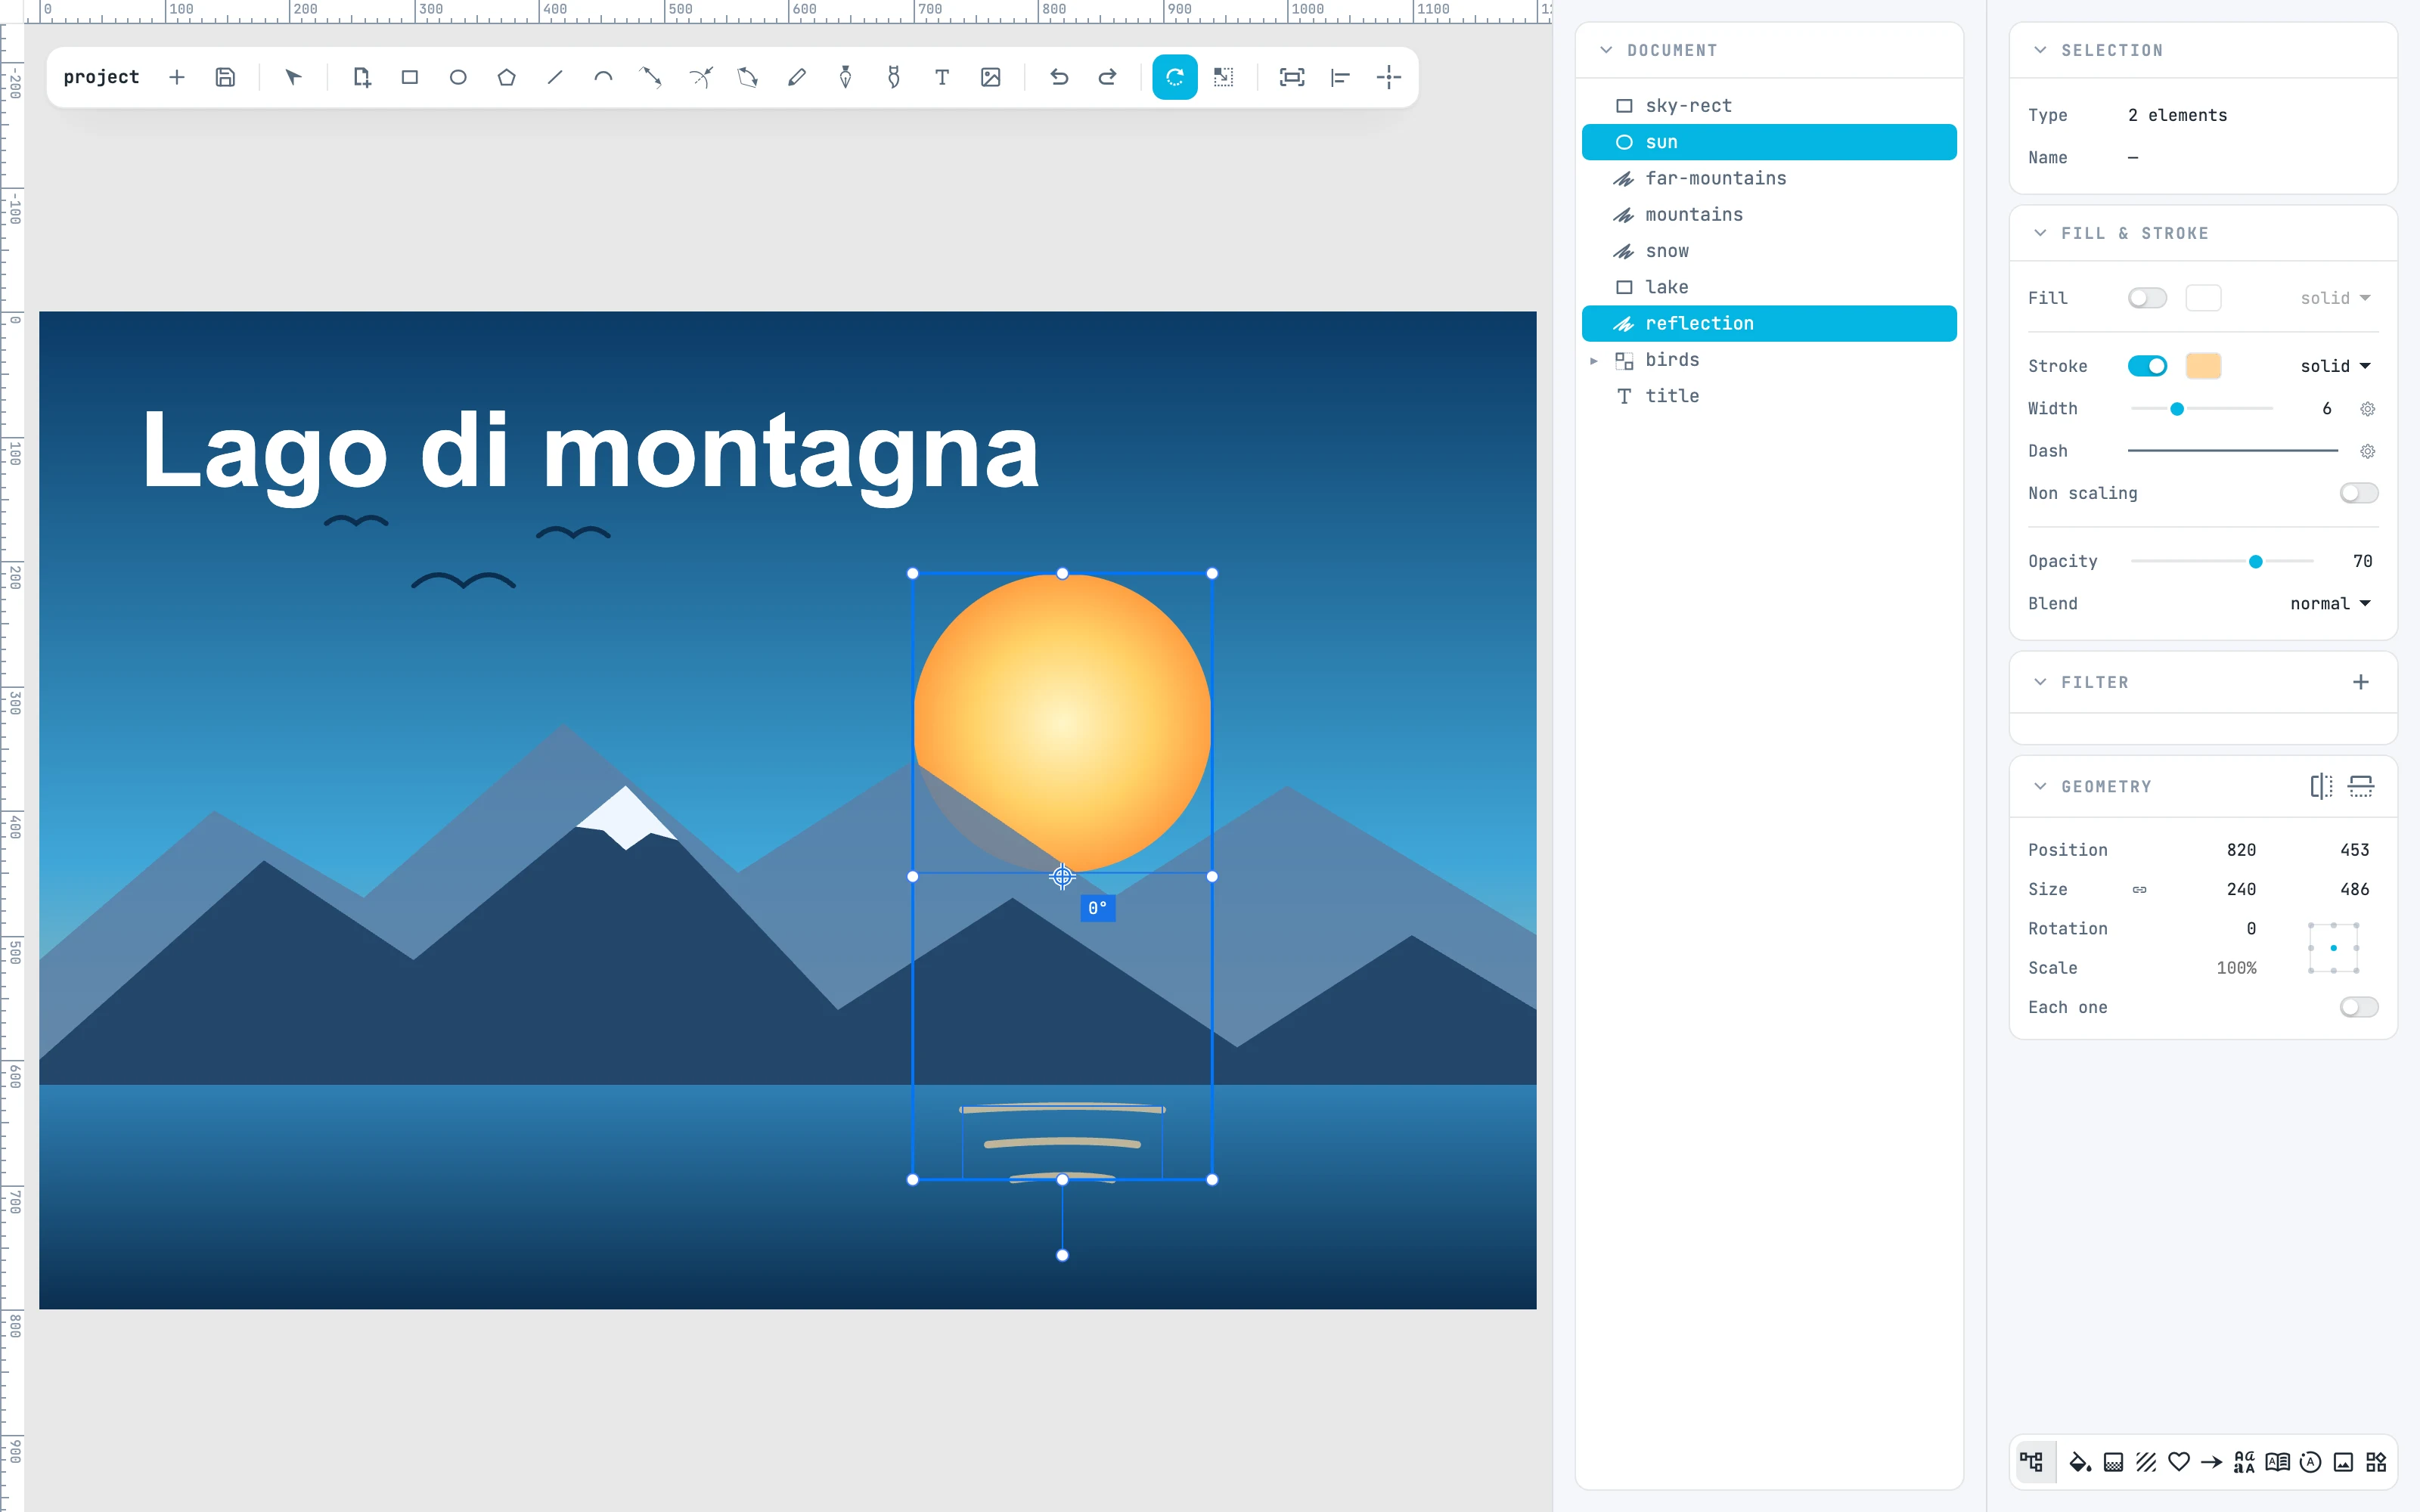Click the Opacity slider handle
The width and height of the screenshot is (2420, 1512).
coord(2255,562)
